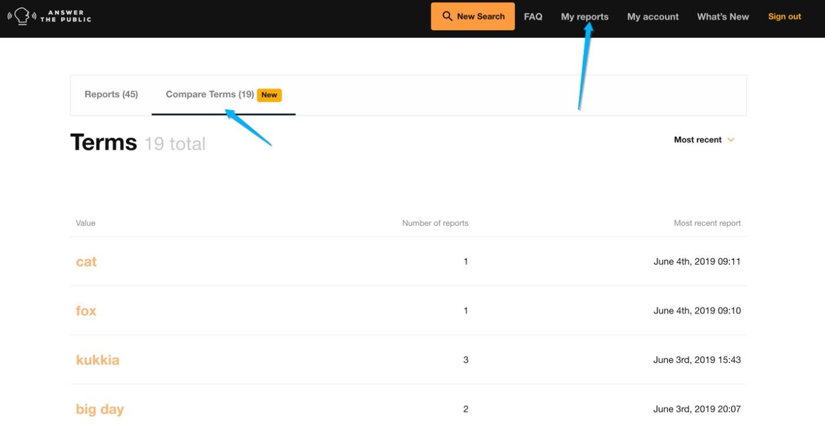Viewport: 825px width, 425px height.
Task: Click the date June 3rd, 2019 20:07
Action: 697,409
